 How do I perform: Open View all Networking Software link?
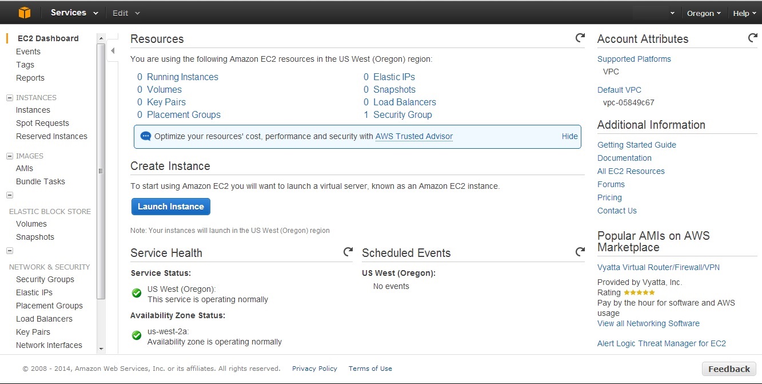pos(648,323)
